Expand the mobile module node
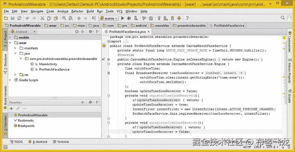The image size is (295, 152). tap(10, 38)
